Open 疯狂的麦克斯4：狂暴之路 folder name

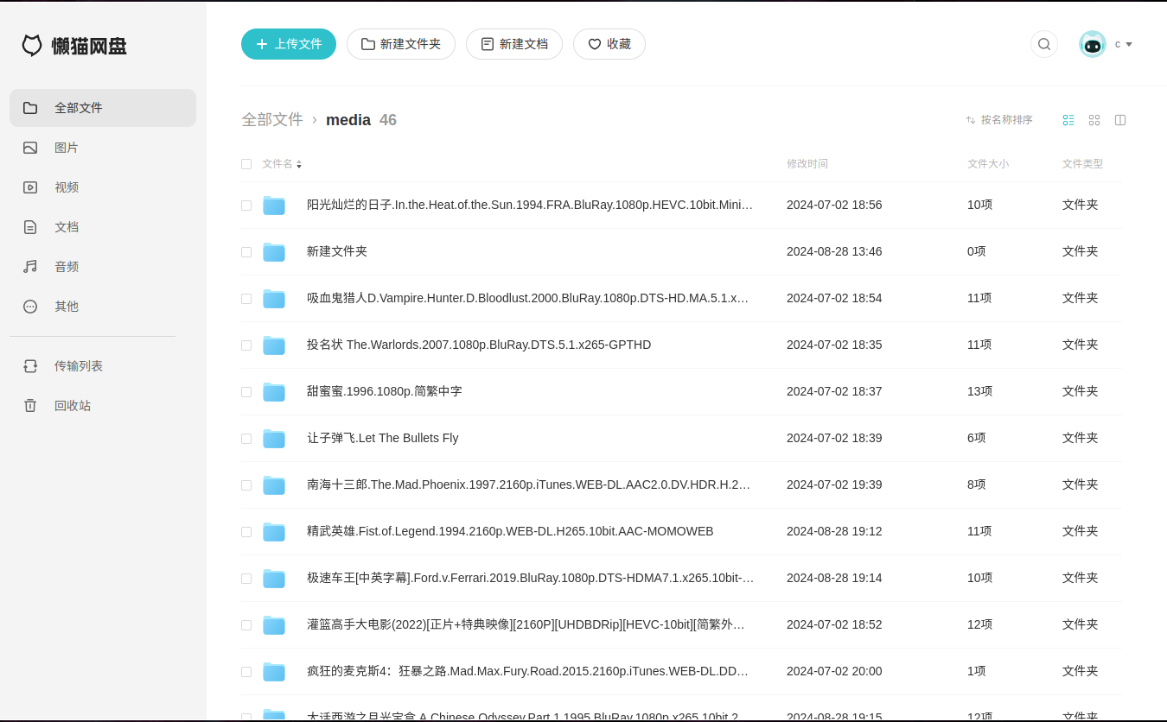click(x=528, y=672)
